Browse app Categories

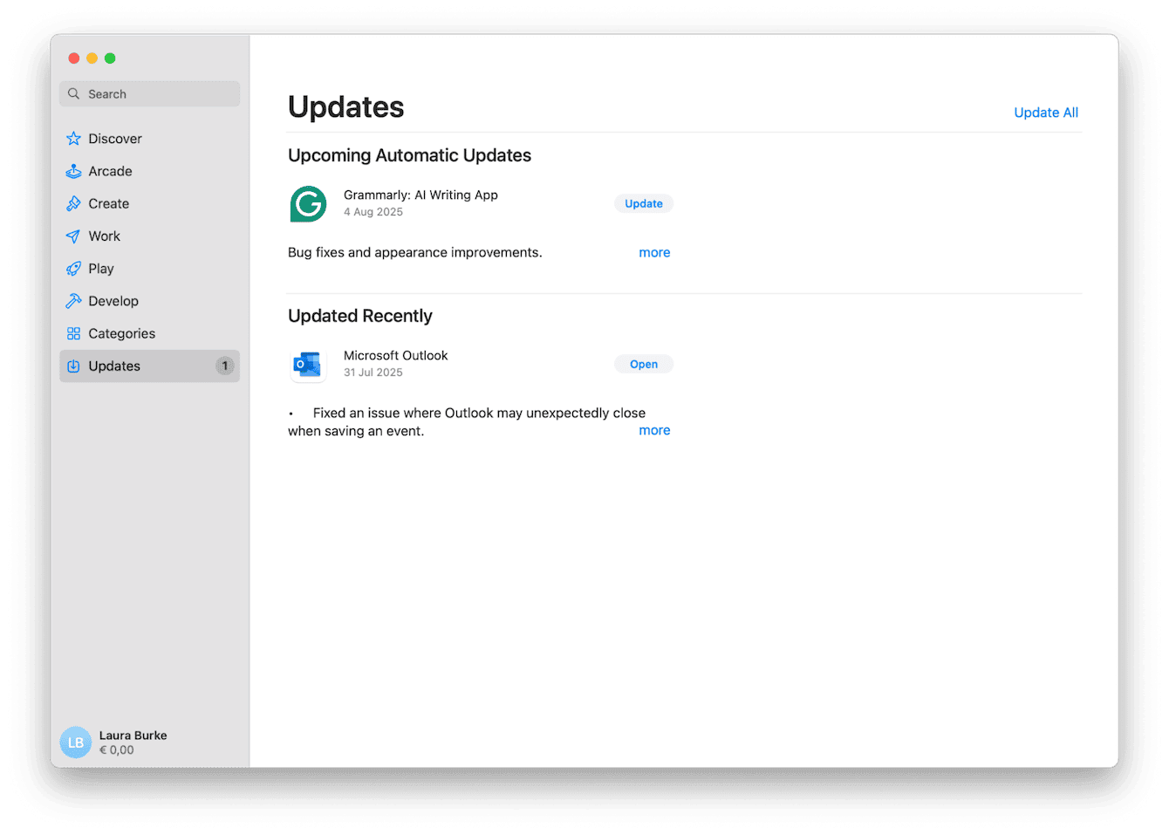click(x=121, y=332)
